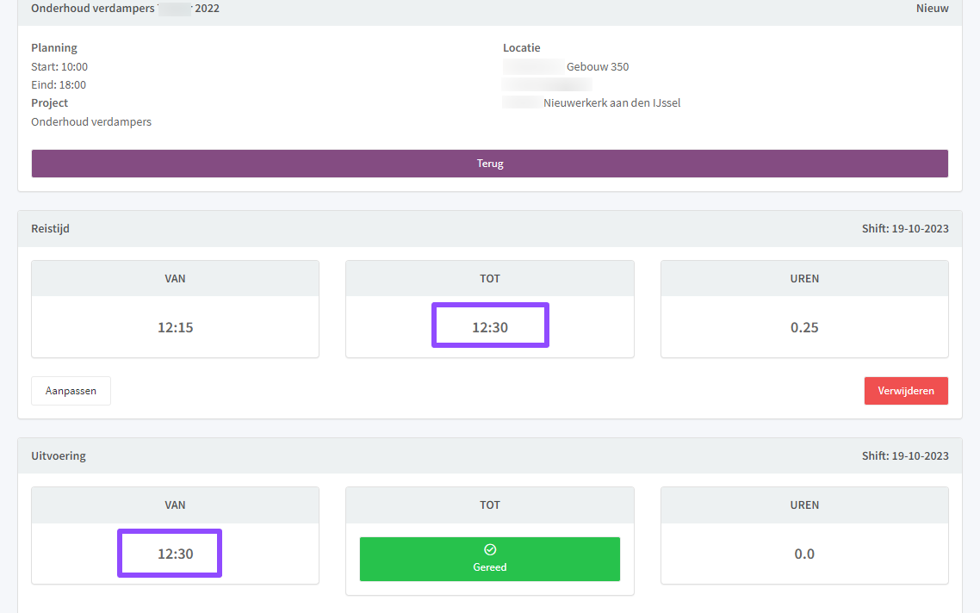Click the checkmark icon on the Gereed button
Viewport: 980px width, 613px height.
(x=490, y=549)
